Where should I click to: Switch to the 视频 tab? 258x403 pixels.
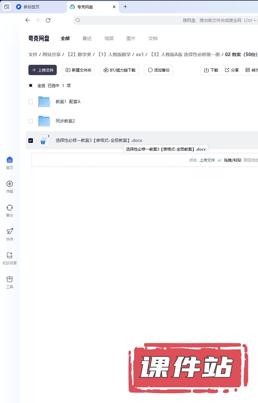tap(109, 38)
